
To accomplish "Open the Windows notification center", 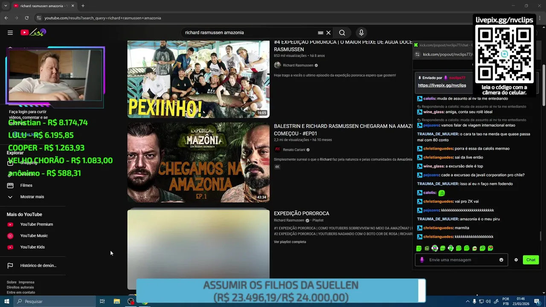I will point(537,301).
